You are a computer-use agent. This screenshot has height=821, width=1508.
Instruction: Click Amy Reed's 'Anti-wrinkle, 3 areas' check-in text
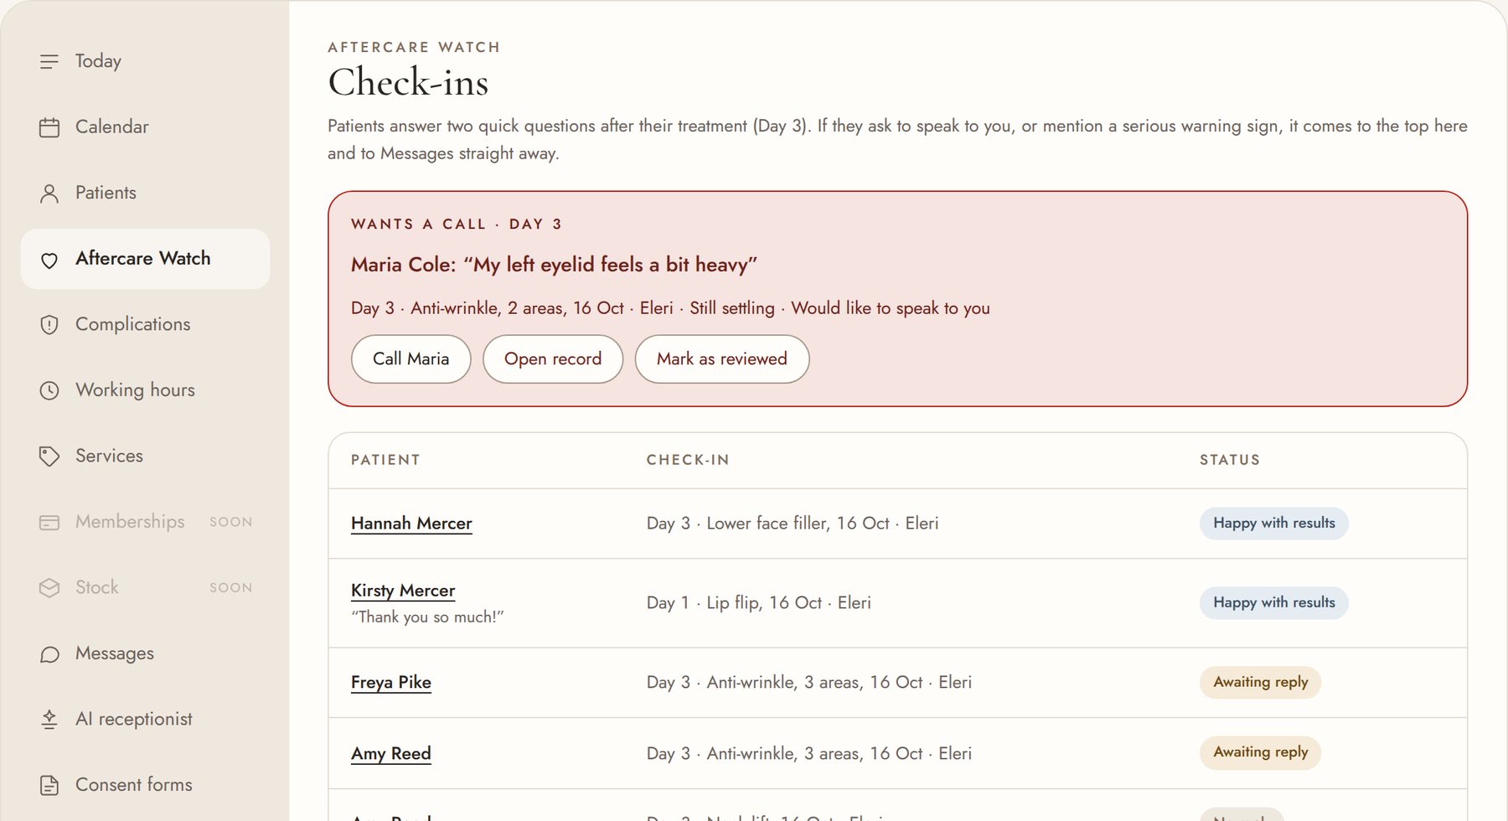click(x=809, y=754)
